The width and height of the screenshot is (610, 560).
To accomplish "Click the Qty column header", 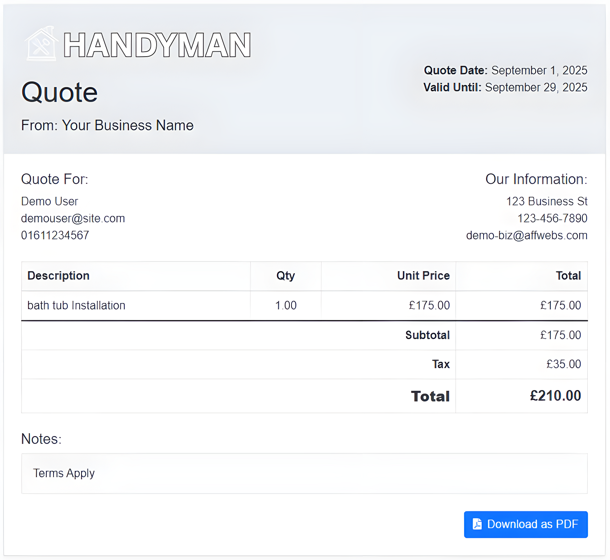I will coord(286,276).
